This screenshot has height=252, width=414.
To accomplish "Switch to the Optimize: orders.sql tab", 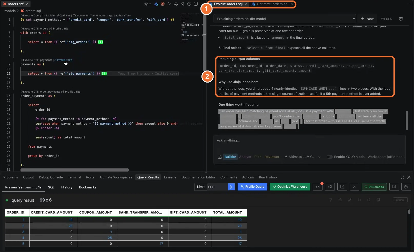I will (272, 4).
